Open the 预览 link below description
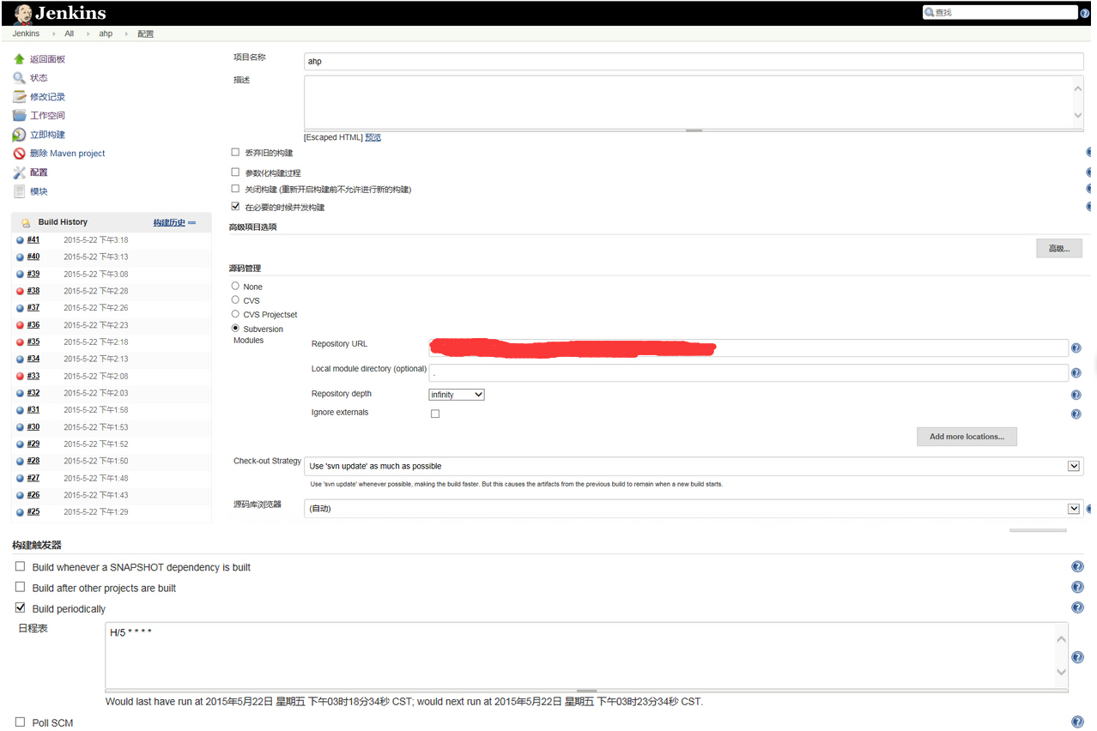 [x=373, y=136]
